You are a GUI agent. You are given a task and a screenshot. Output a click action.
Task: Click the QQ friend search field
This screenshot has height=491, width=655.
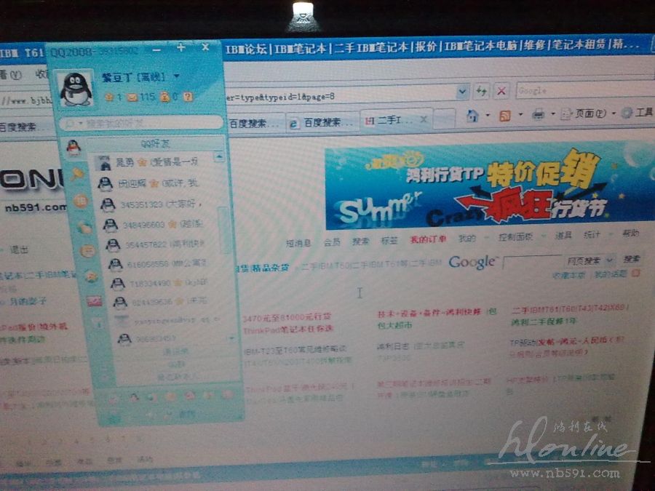tap(140, 123)
